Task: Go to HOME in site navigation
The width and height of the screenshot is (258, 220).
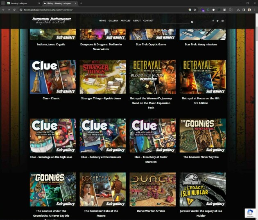Action: (x=102, y=20)
